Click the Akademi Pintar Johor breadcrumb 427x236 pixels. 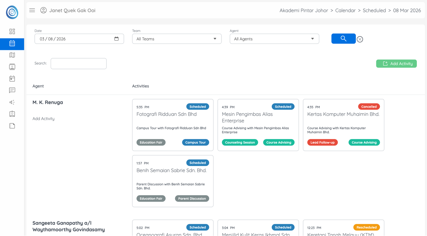click(303, 10)
